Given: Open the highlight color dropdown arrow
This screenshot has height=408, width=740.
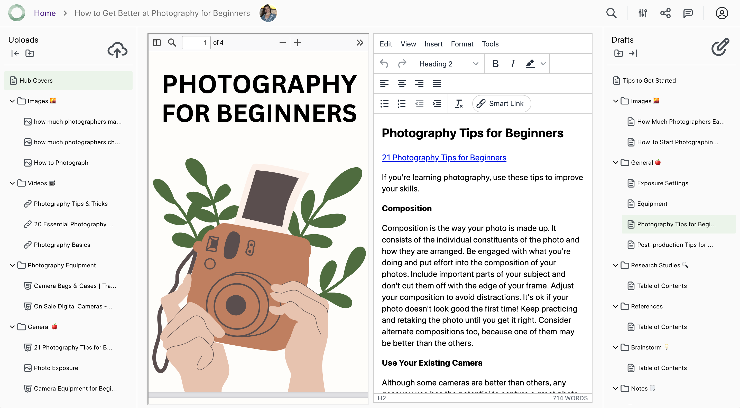Looking at the screenshot, I should click(x=543, y=64).
